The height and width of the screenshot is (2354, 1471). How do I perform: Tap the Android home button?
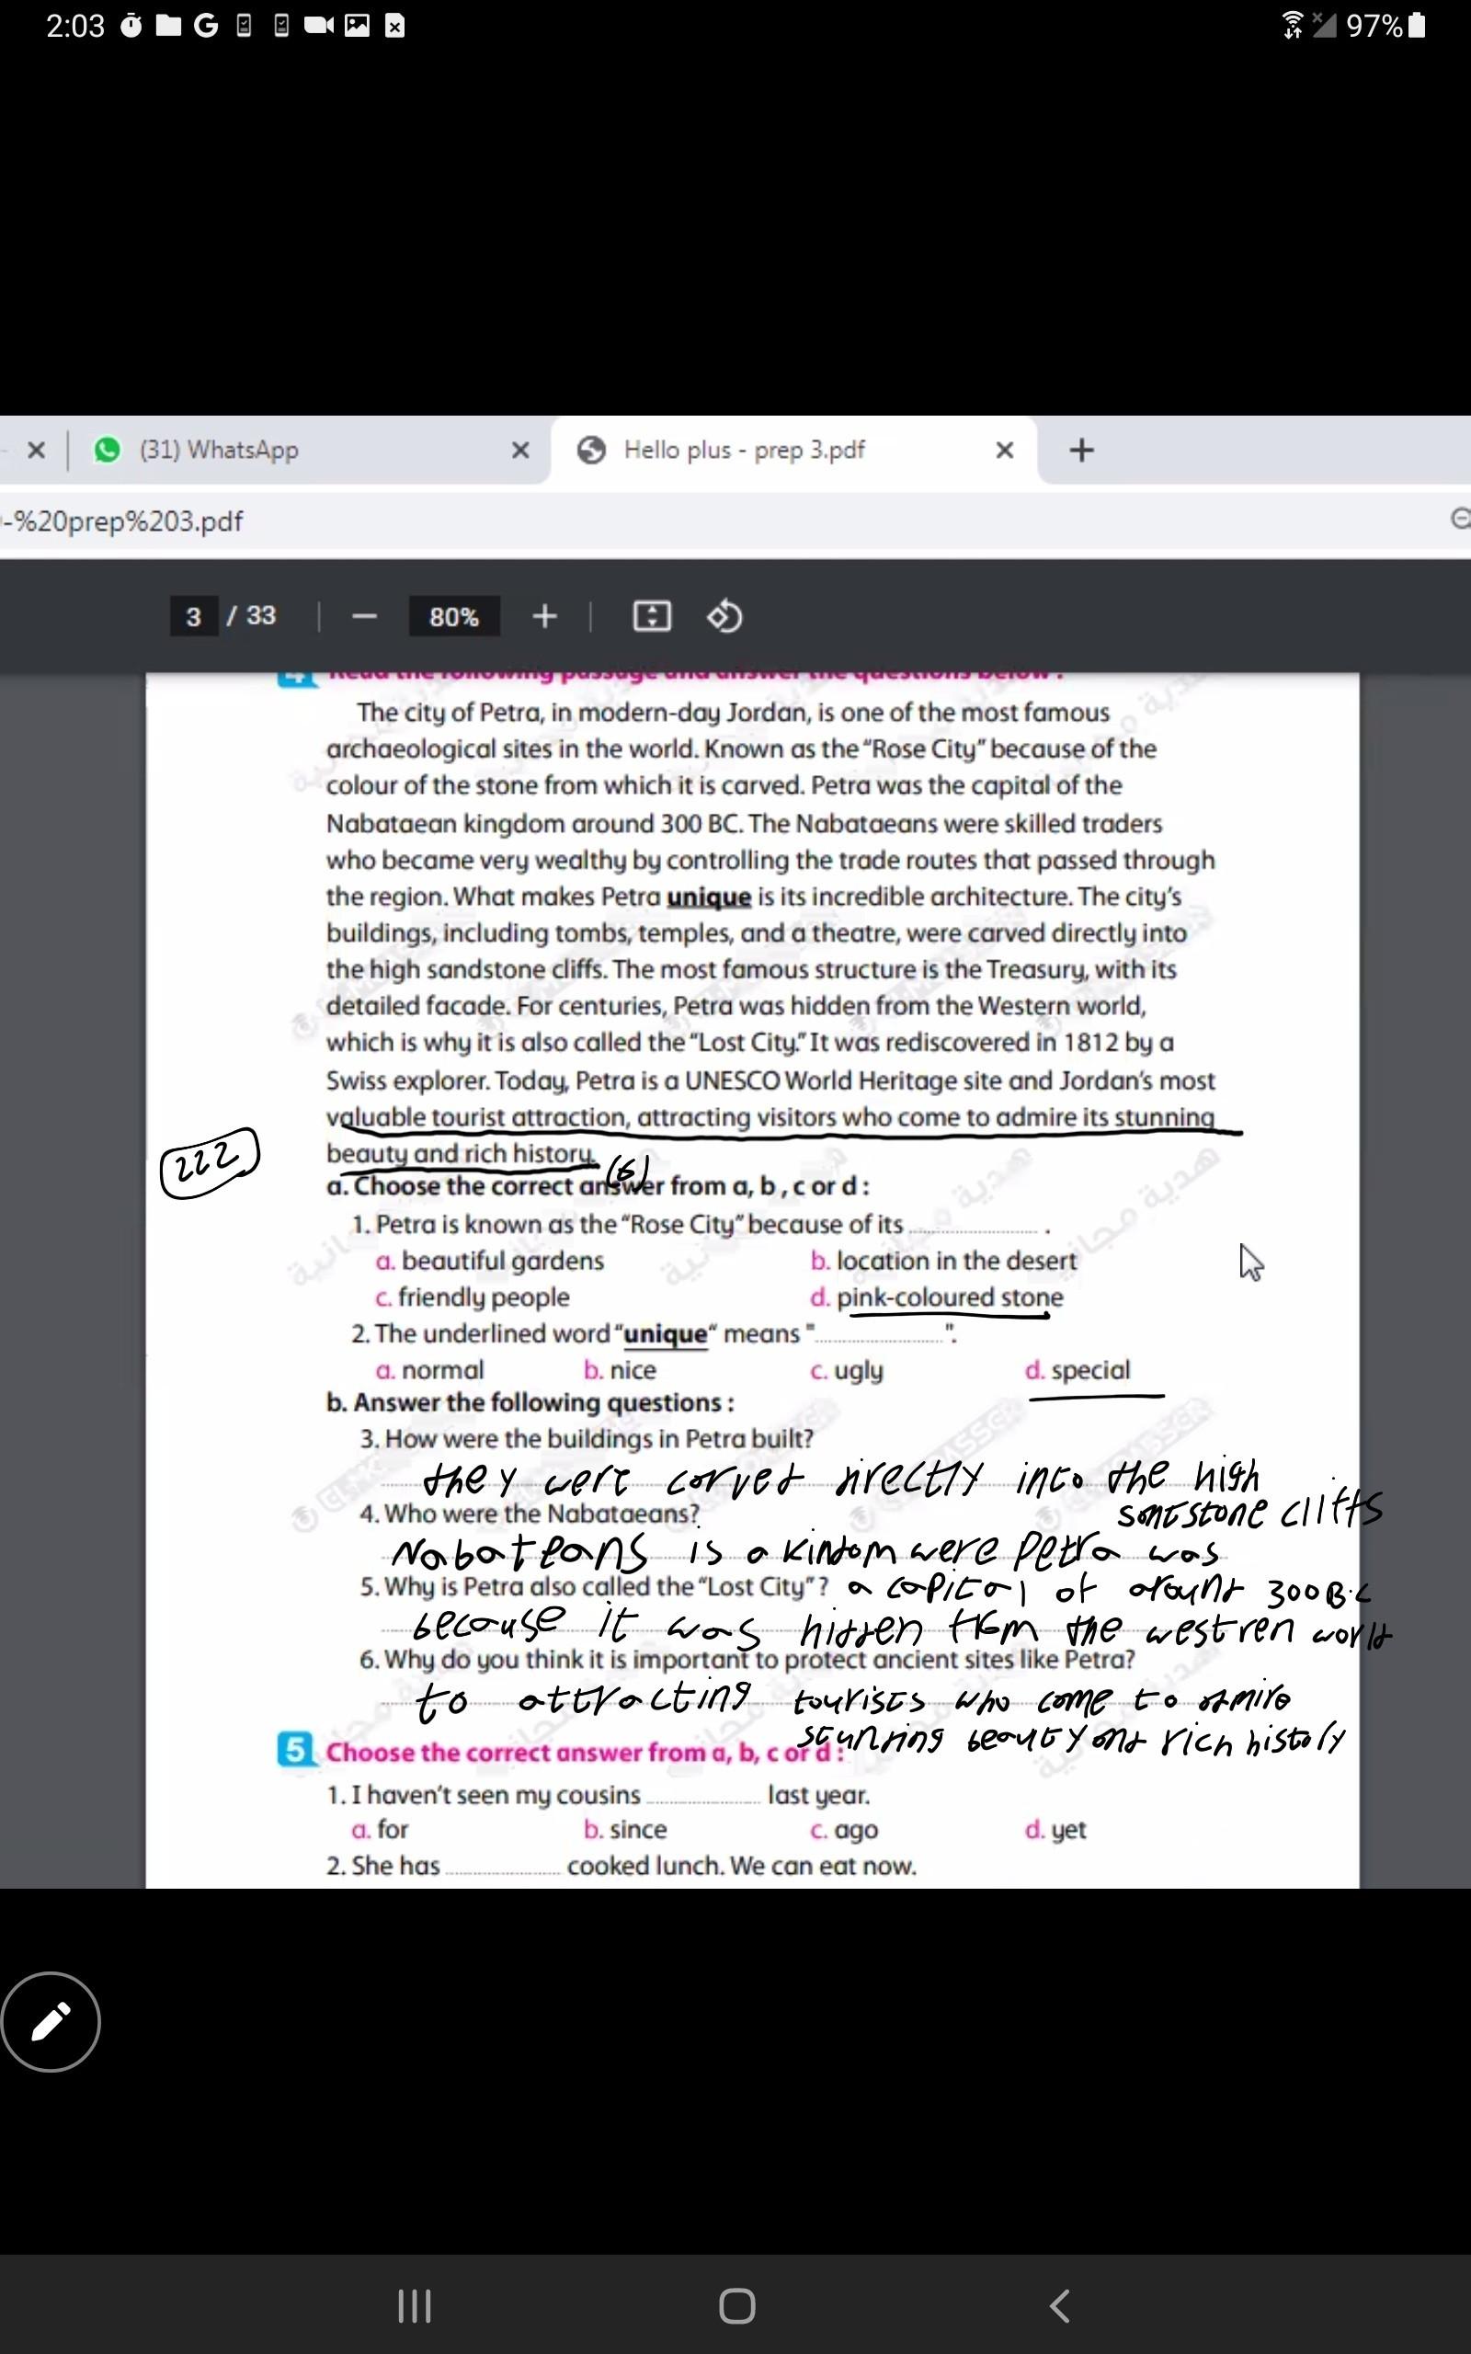click(x=736, y=2304)
